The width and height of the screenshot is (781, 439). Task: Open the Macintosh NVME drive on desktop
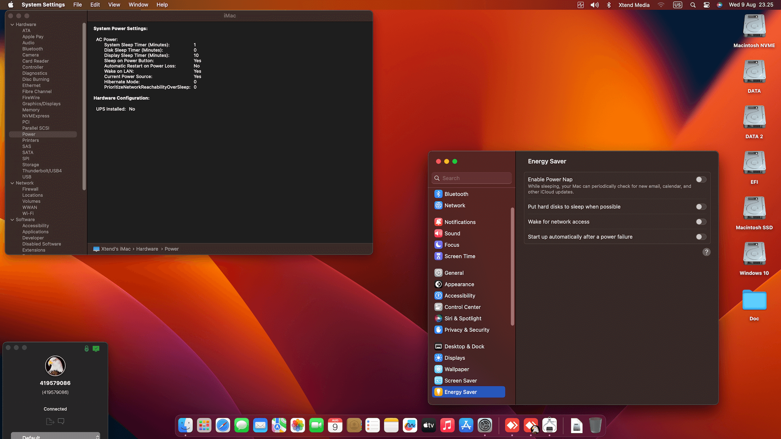point(754,31)
